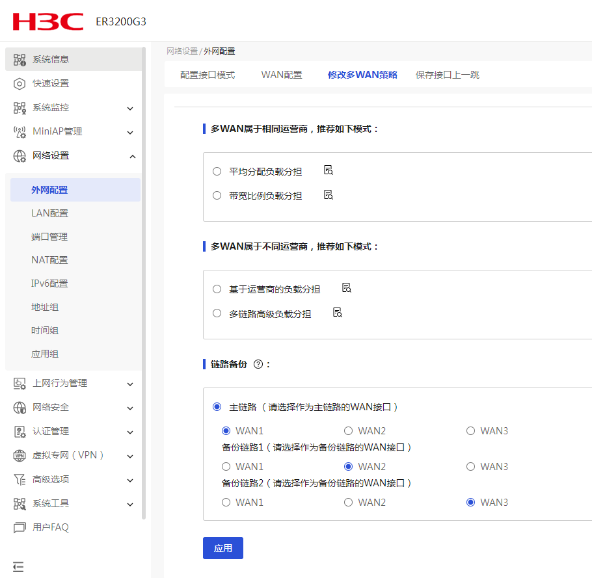The width and height of the screenshot is (592, 578).
Task: Click the help question mark beside 链路备份
Action: coord(258,364)
